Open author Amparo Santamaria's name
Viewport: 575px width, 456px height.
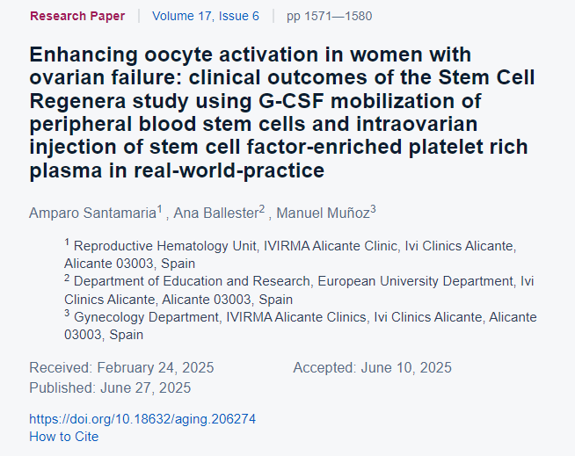(x=92, y=212)
